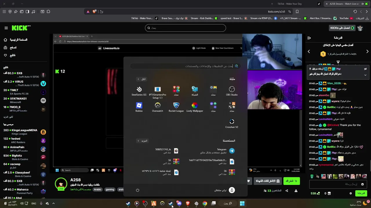Open Discord from the taskbar
The height and width of the screenshot is (208, 371).
coord(179,203)
